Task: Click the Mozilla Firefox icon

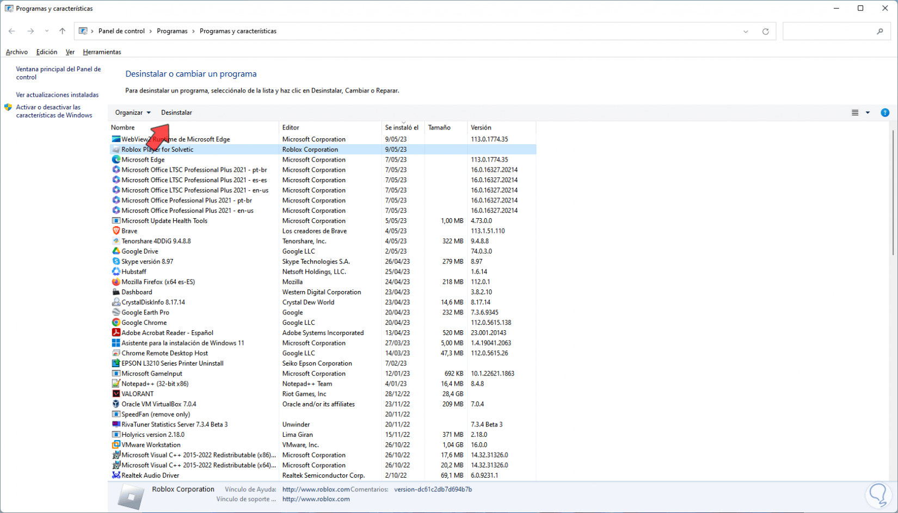Action: (116, 282)
